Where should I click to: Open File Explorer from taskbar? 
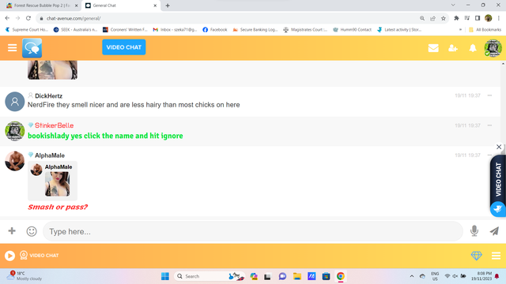pyautogui.click(x=297, y=276)
